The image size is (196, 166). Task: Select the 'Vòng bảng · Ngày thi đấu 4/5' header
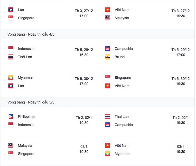[31, 34]
